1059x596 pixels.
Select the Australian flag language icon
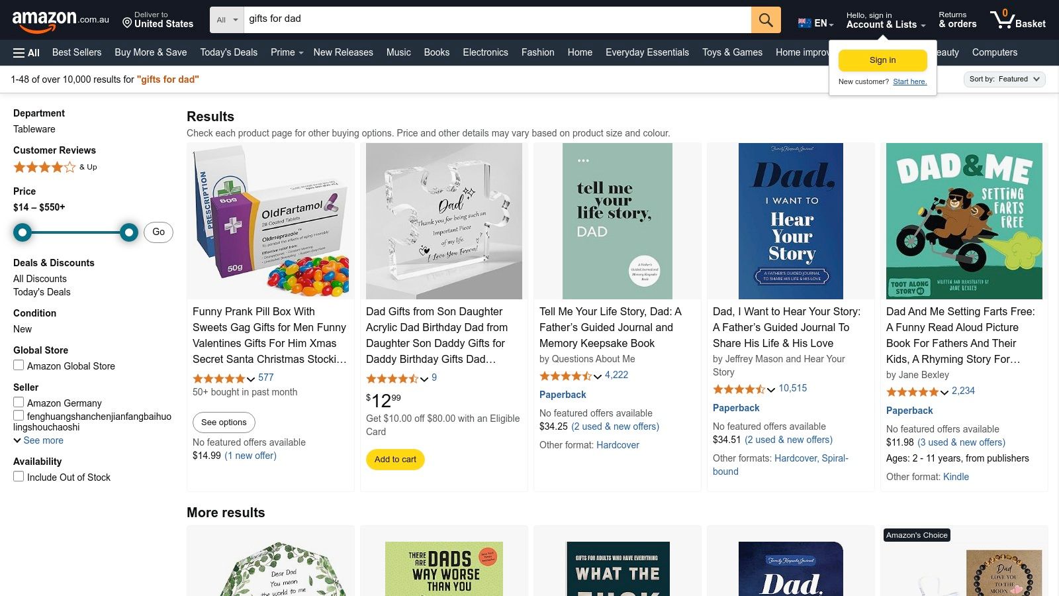point(805,23)
